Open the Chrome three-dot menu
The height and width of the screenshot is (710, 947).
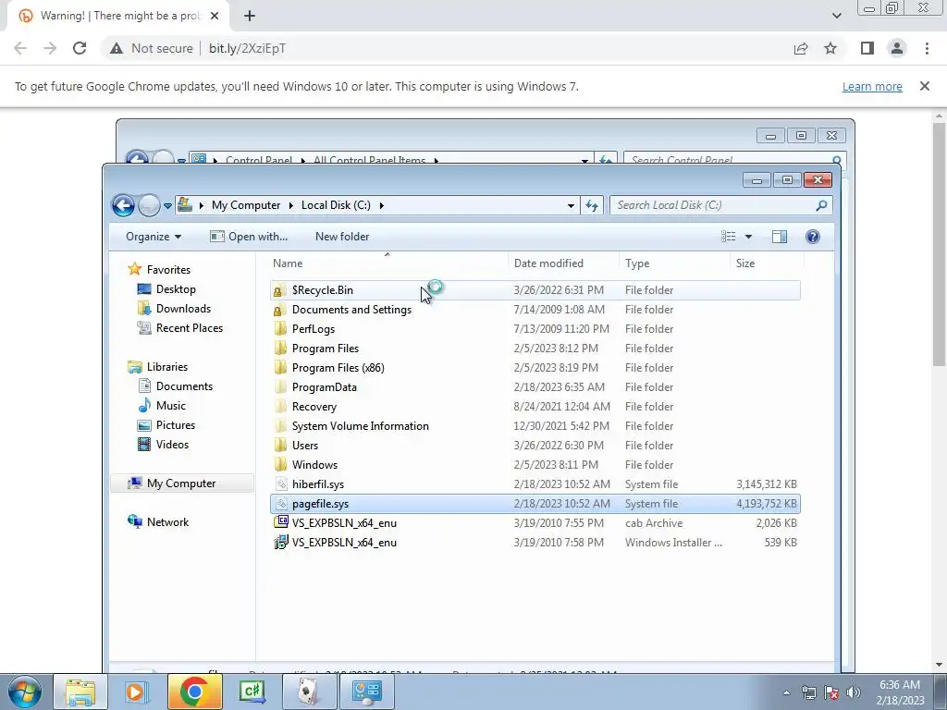927,48
